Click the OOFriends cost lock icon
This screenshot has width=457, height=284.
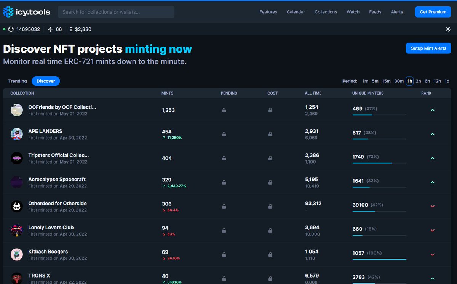270,110
